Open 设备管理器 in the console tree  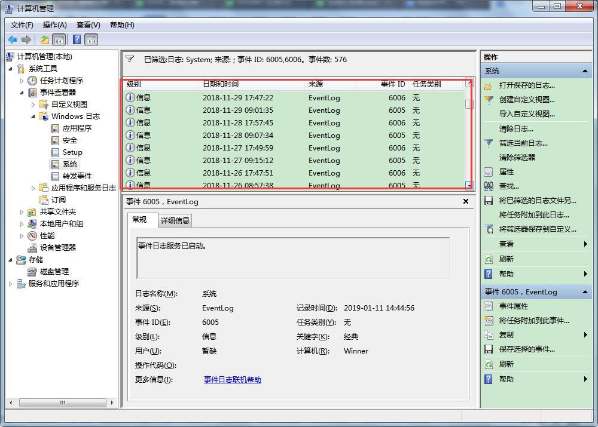[57, 248]
